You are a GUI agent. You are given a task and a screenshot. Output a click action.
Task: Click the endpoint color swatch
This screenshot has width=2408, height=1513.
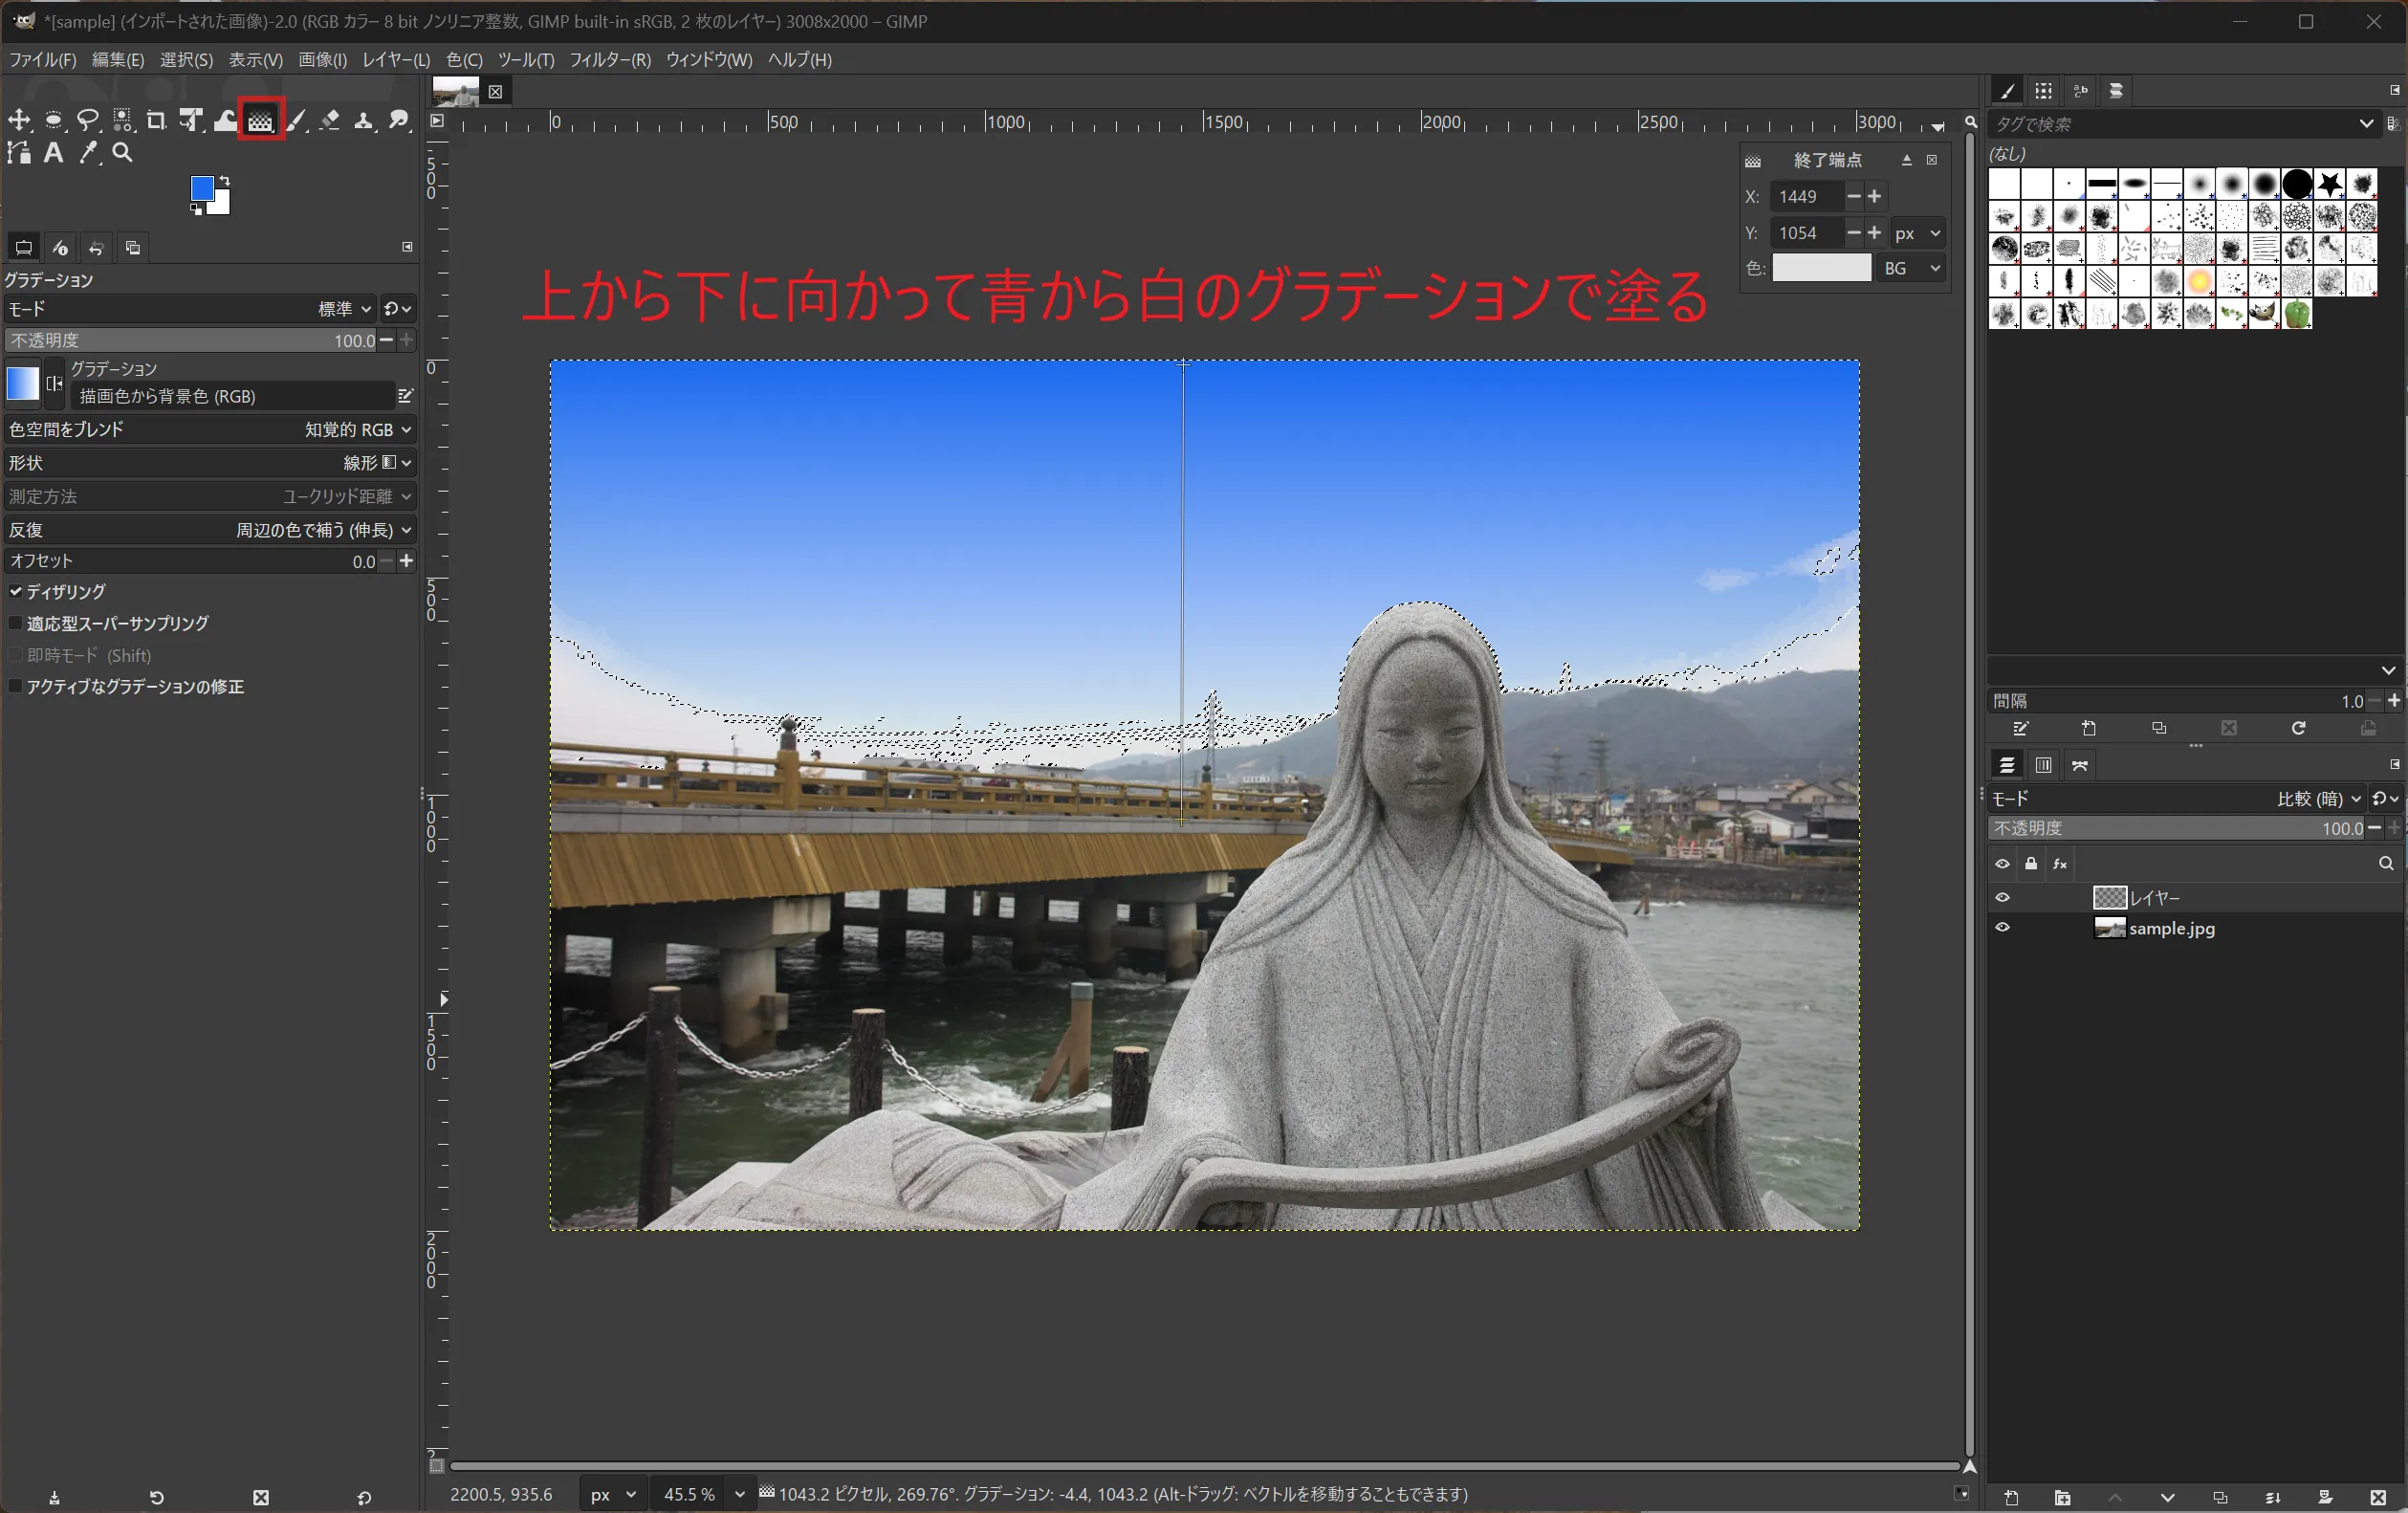pyautogui.click(x=1821, y=268)
